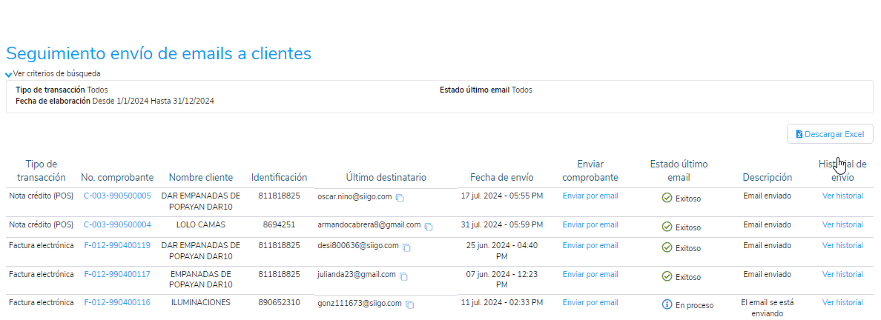Copy julianda23@gmail.com via copy icon
The image size is (881, 320).
click(403, 277)
